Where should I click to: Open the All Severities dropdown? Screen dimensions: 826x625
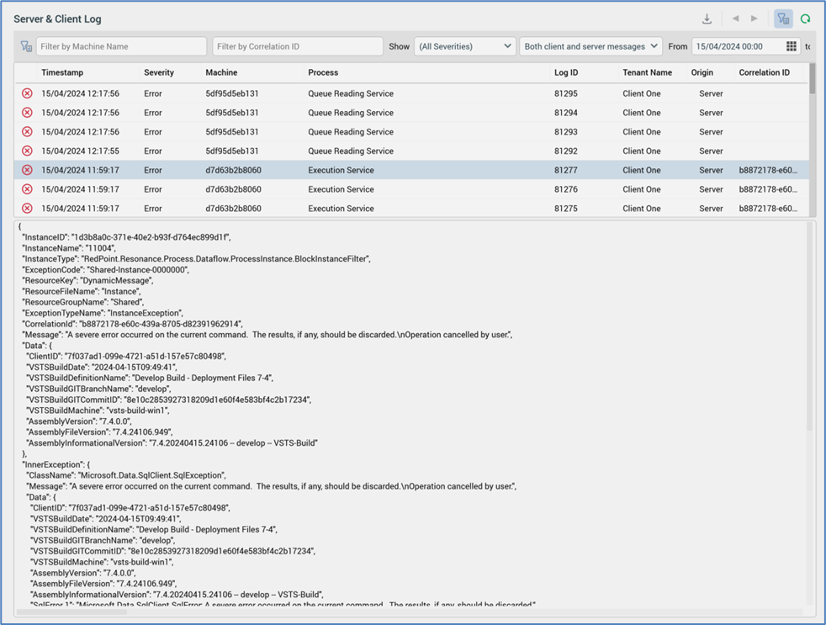(x=464, y=47)
